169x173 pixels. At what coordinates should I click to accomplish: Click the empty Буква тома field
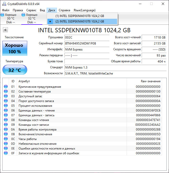(x=87, y=61)
